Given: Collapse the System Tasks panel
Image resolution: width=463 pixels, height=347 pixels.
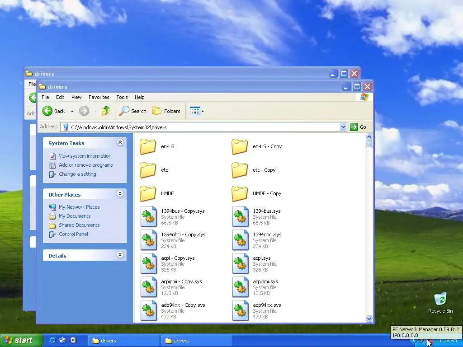Looking at the screenshot, I should click(120, 142).
